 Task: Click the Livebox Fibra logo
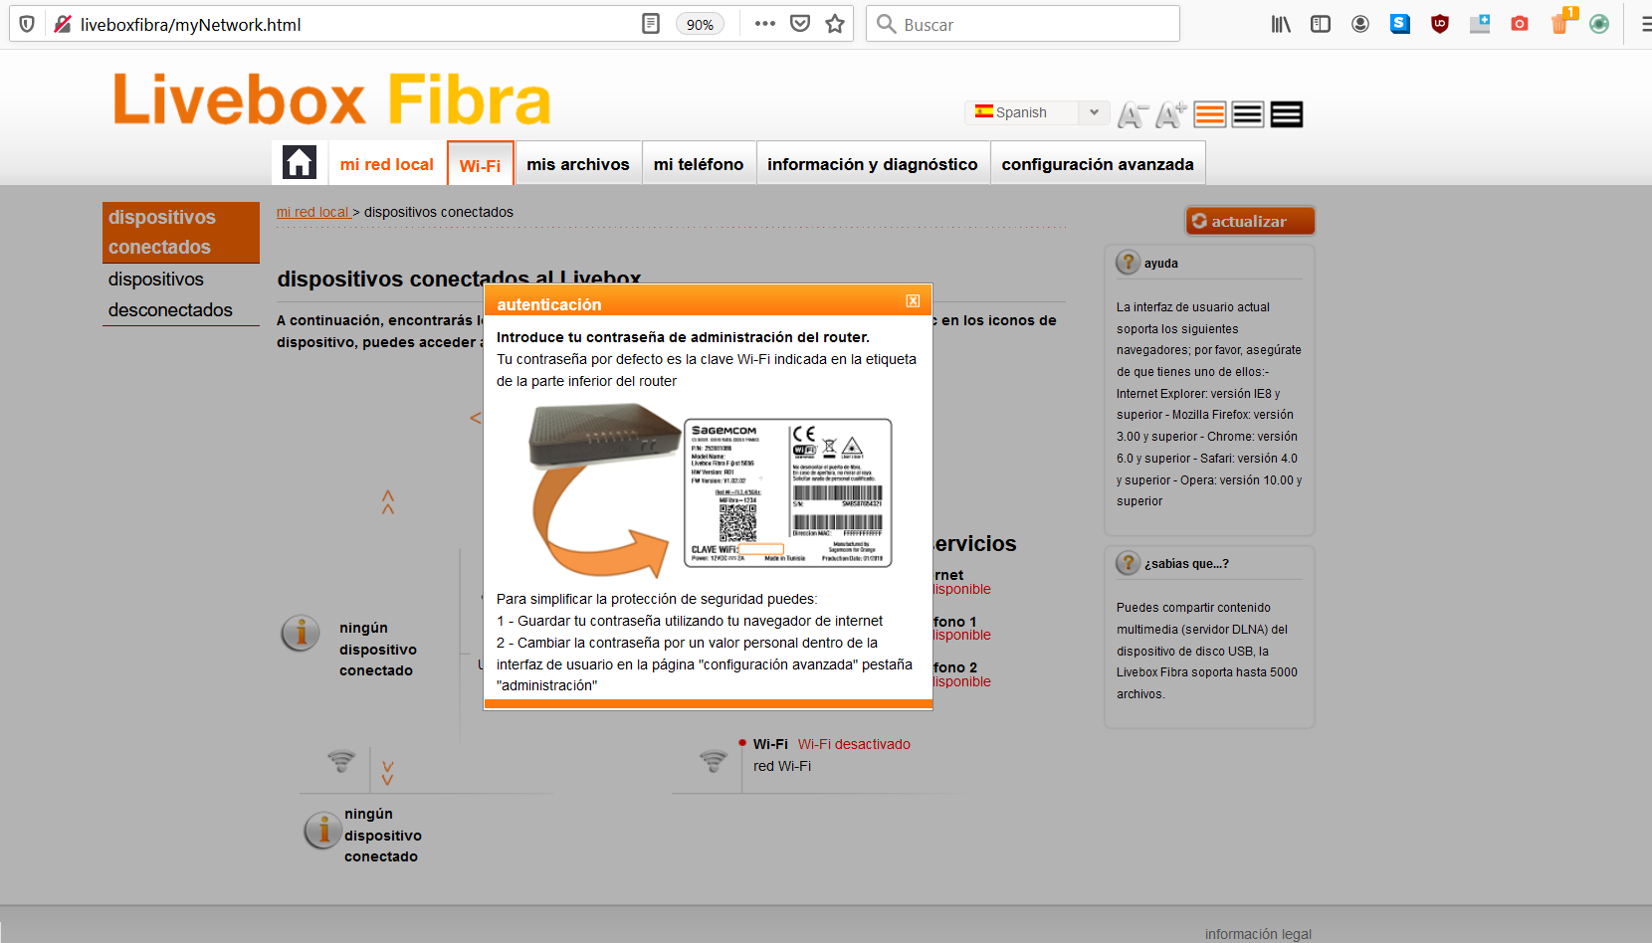coord(331,99)
